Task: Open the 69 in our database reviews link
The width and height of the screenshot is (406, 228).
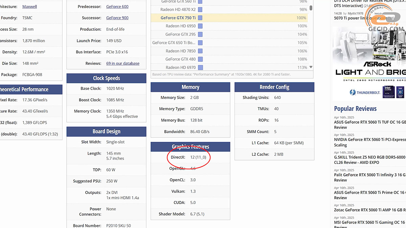Action: click(122, 63)
